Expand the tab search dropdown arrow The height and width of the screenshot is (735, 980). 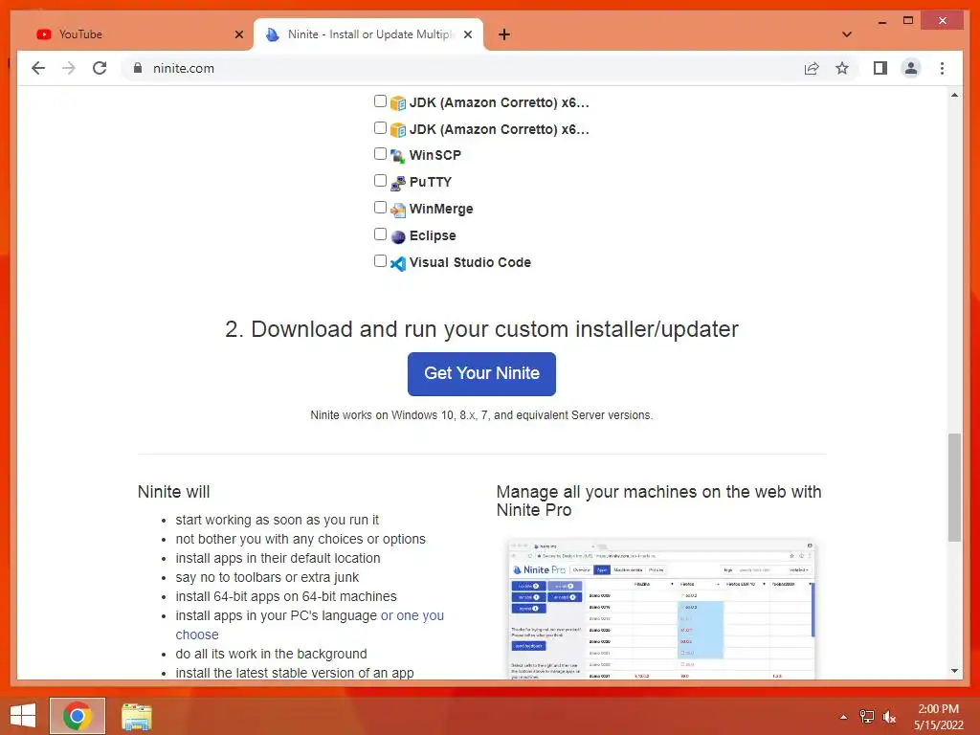pos(847,34)
